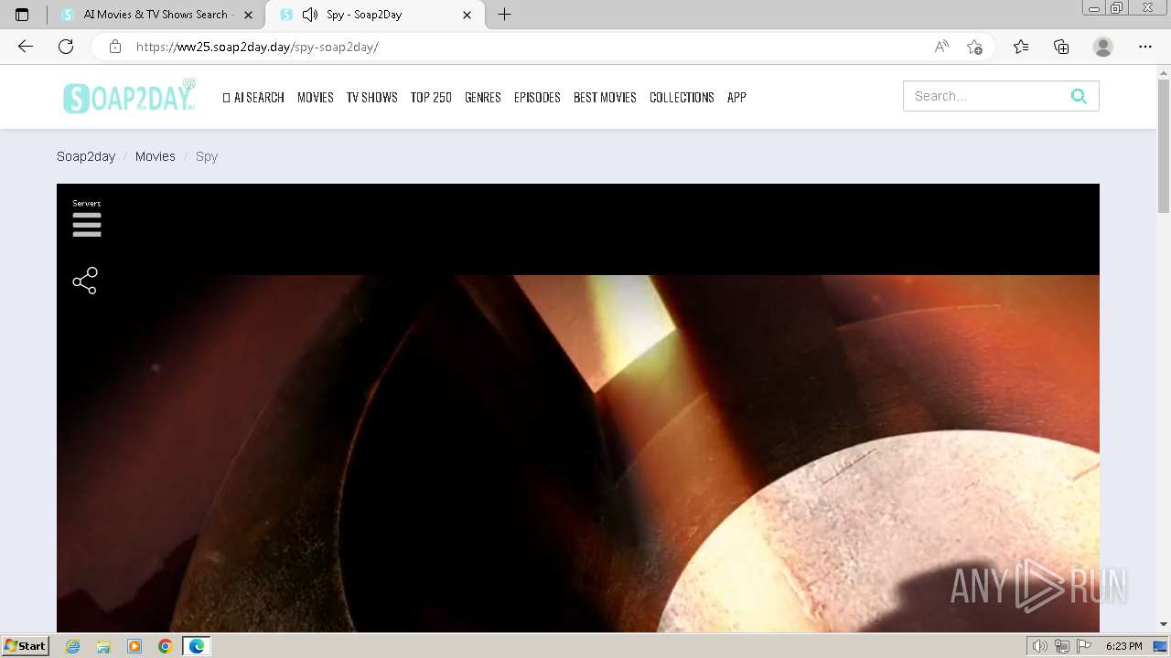The image size is (1171, 658).
Task: Mute the Spy - Soap2Day tab using its speaker icon
Action: point(310,15)
